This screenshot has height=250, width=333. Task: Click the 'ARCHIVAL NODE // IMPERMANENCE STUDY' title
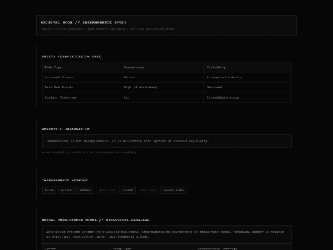83,23
